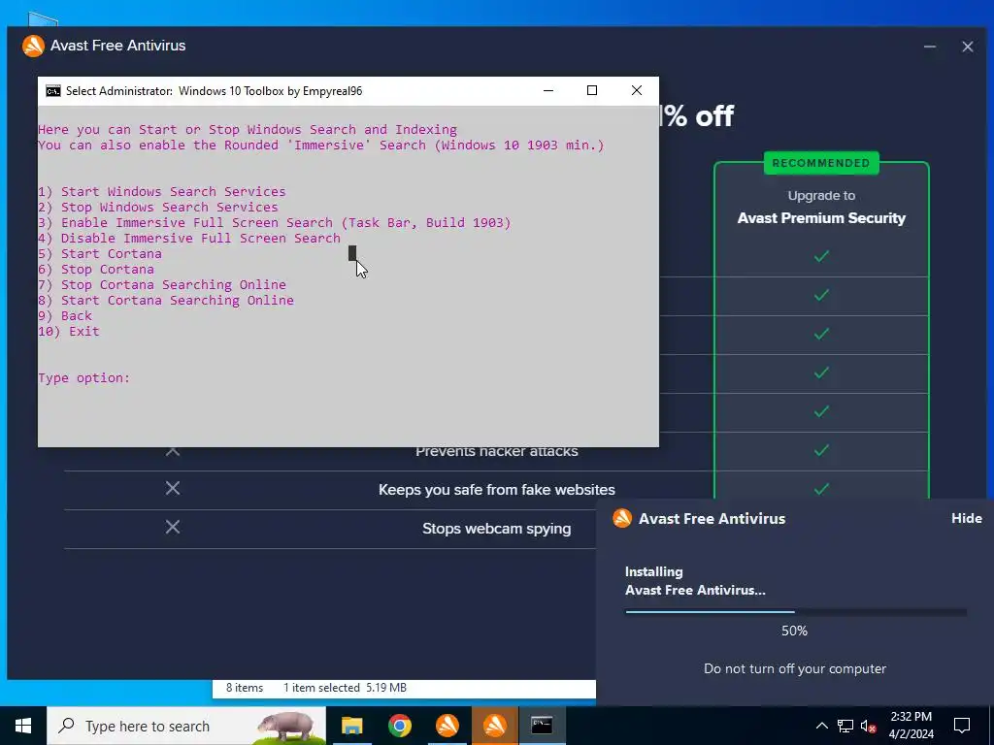Click '1 item selected 5.19 MB' status text
This screenshot has height=745, width=994.
[345, 688]
